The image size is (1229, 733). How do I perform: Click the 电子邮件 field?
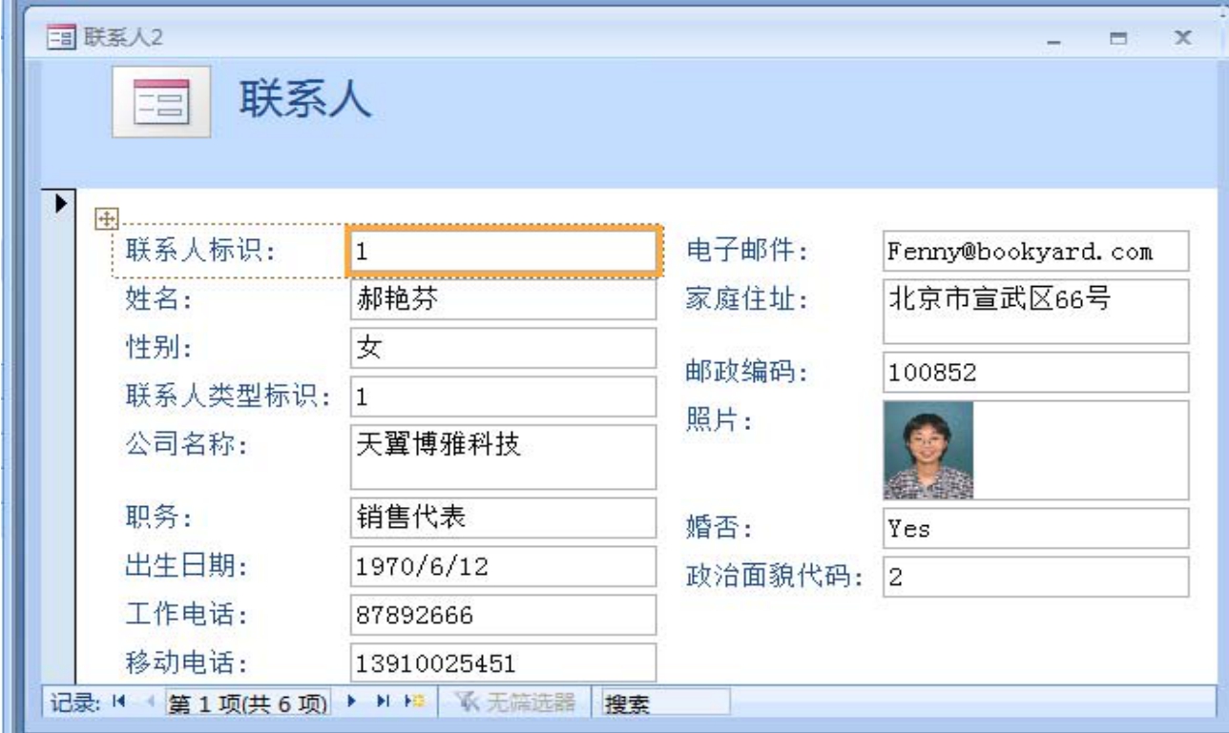tap(1035, 252)
